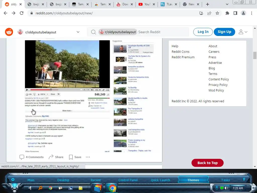The width and height of the screenshot is (257, 193).
Task: Click the Reddit snoo logo
Action: tap(9, 32)
